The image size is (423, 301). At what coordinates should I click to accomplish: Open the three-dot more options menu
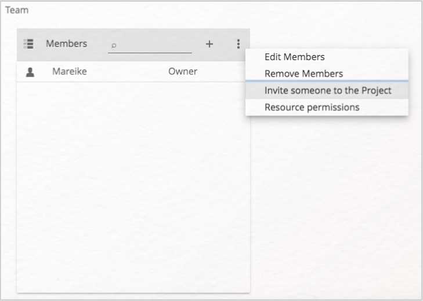(238, 44)
